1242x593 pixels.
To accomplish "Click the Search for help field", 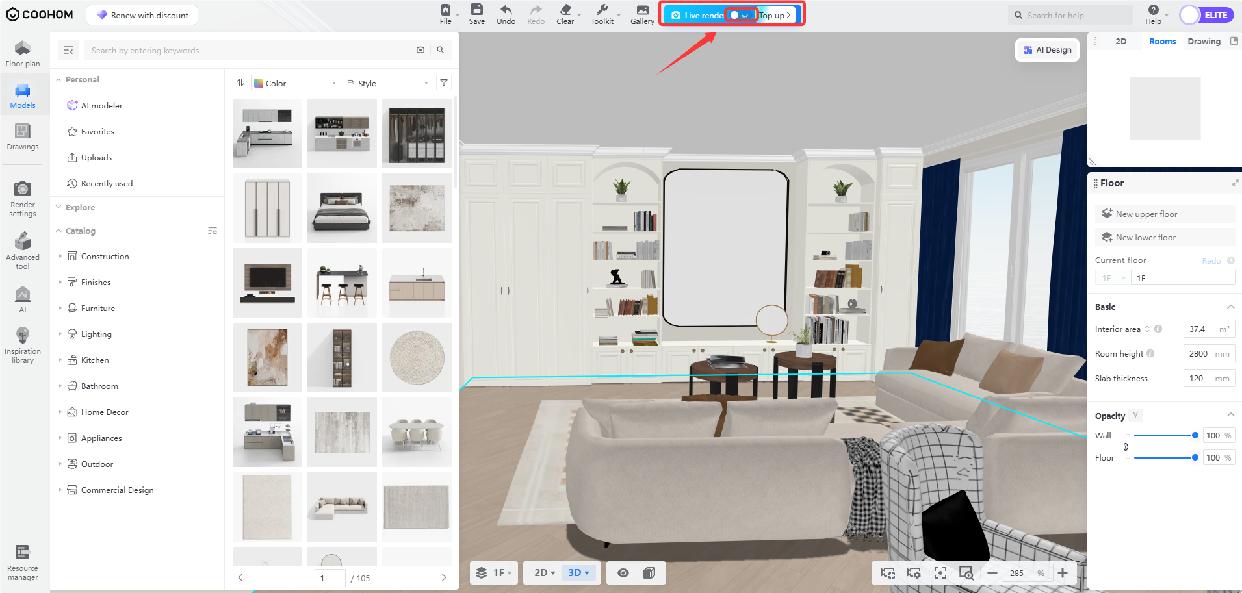I will click(1070, 15).
